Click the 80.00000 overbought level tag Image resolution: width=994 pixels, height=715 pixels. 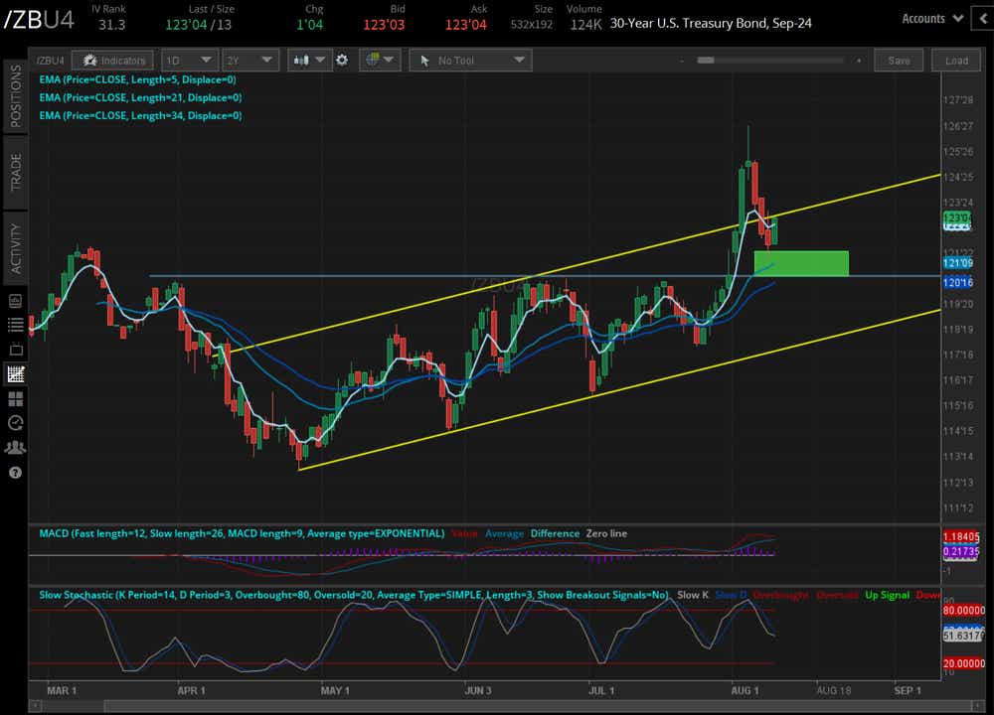coord(963,611)
